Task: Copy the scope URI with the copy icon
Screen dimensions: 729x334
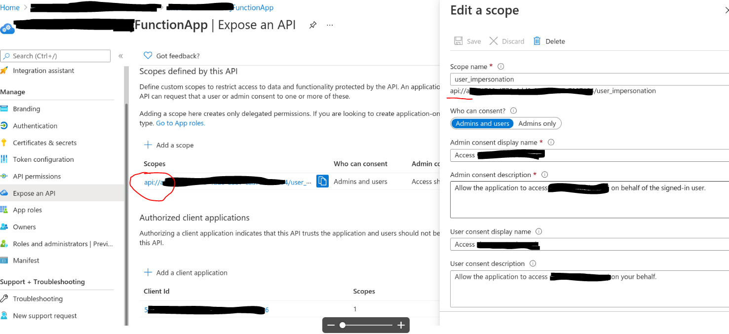Action: pos(322,181)
